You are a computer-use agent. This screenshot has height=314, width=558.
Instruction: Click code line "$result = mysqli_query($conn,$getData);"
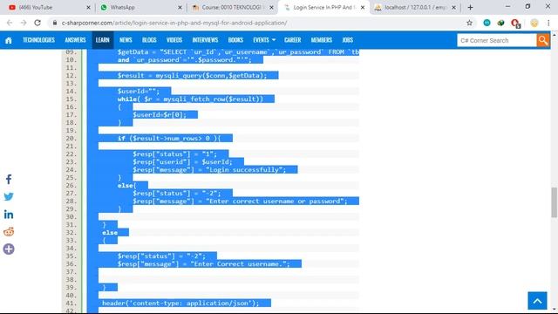pos(192,76)
